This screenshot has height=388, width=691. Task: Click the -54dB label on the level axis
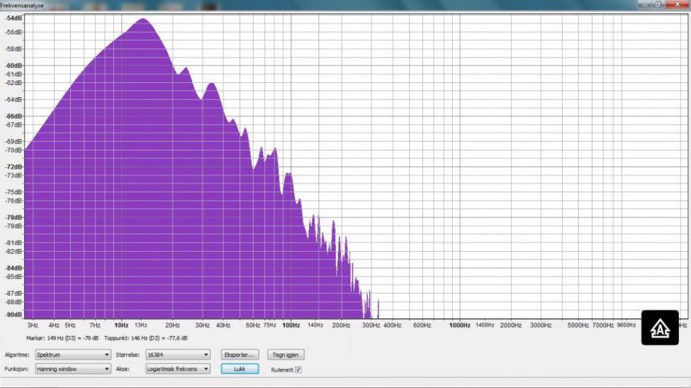[14, 18]
